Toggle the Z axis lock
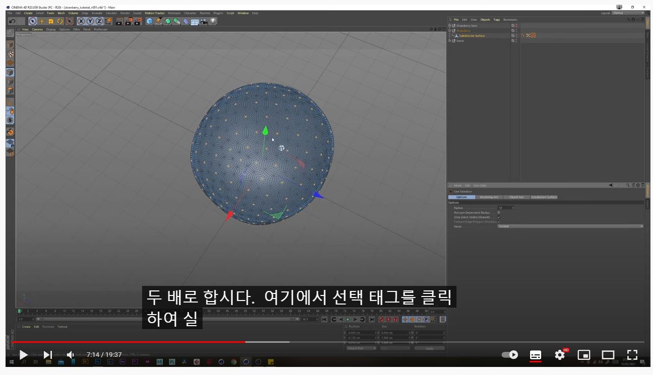The width and height of the screenshot is (653, 375). pos(99,21)
